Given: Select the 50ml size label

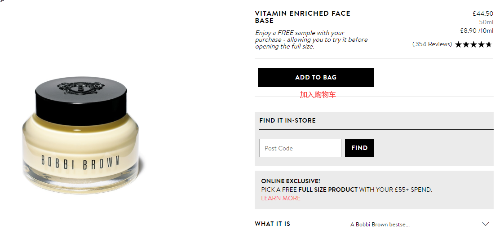Looking at the screenshot, I should 486,22.
